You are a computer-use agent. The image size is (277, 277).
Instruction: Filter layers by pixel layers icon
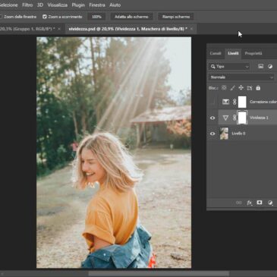(260, 66)
